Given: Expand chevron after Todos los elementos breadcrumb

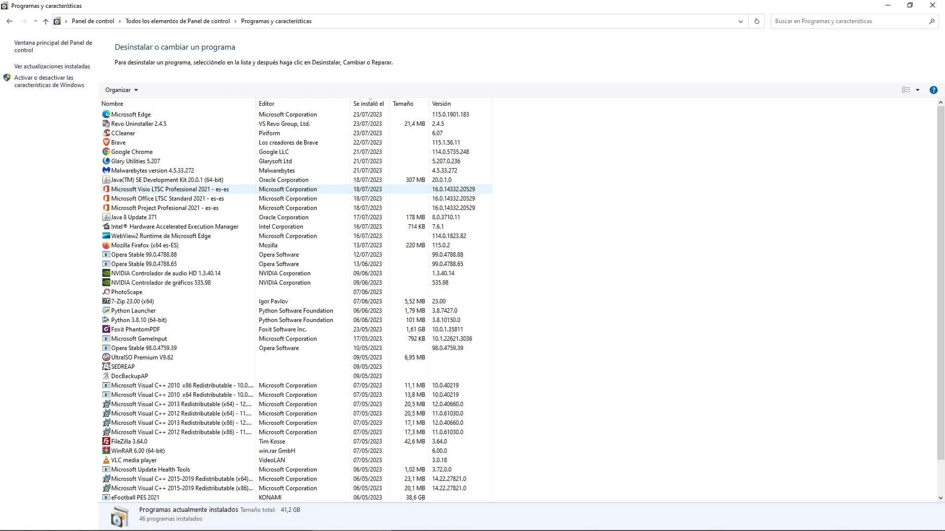Looking at the screenshot, I should pyautogui.click(x=235, y=21).
